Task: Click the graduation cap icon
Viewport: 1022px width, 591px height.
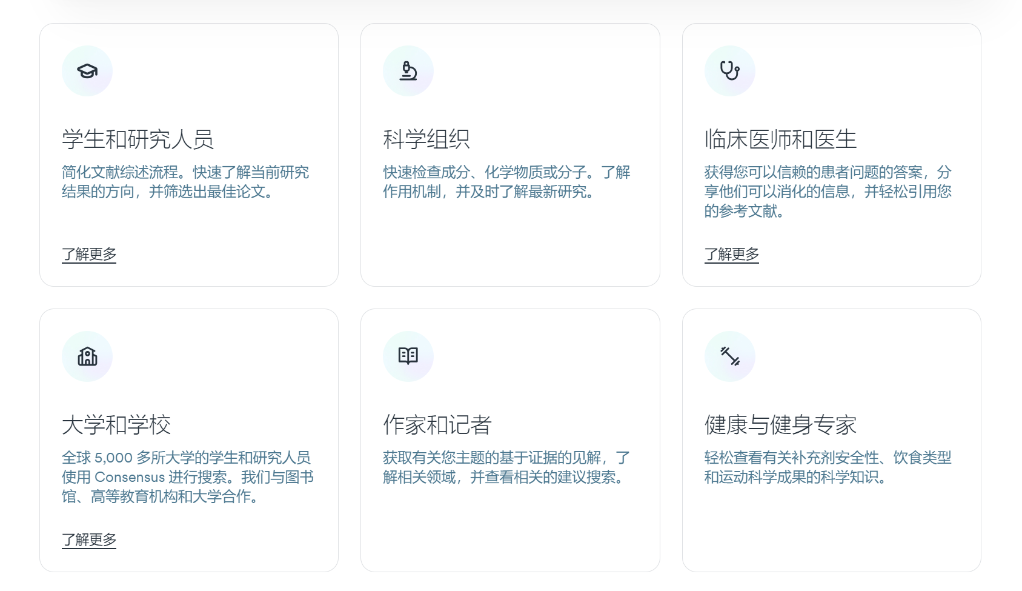Action: coord(87,71)
